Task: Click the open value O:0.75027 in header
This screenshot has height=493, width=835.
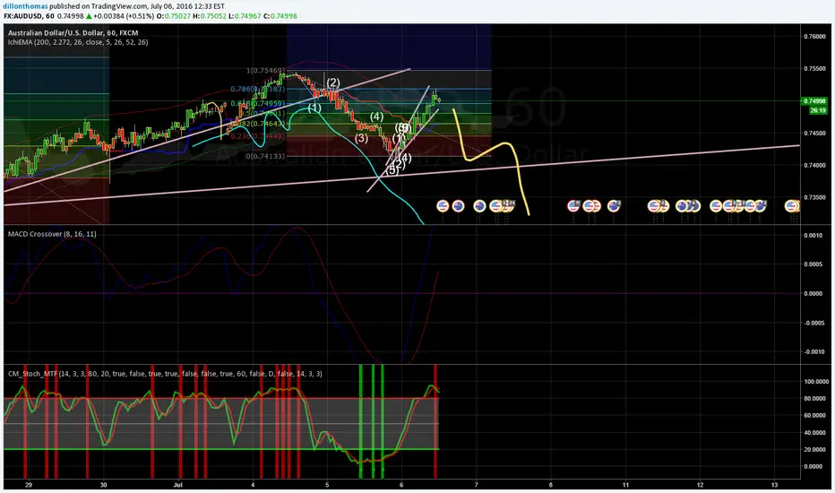Action: tap(173, 16)
